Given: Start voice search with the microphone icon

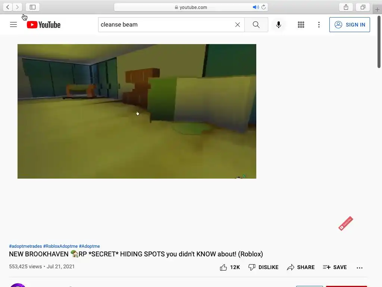Looking at the screenshot, I should point(278,25).
